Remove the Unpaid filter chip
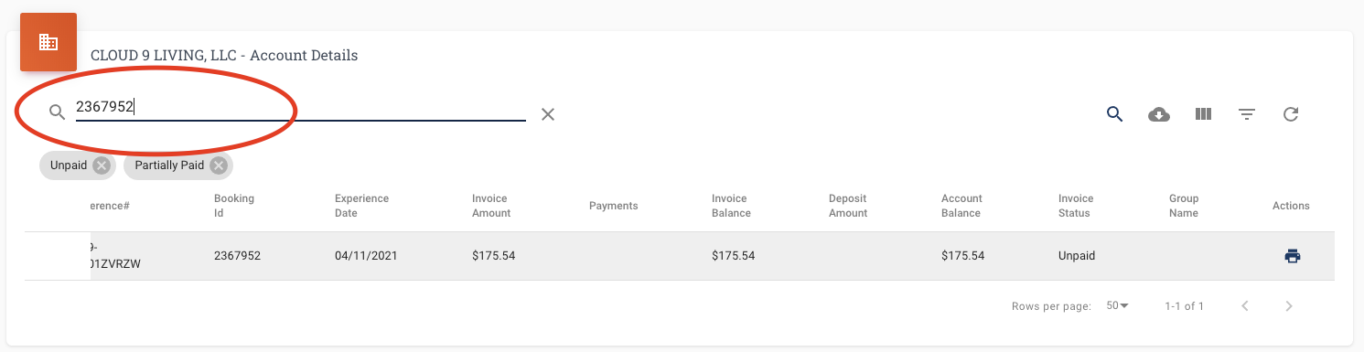The height and width of the screenshot is (352, 1364). point(102,165)
